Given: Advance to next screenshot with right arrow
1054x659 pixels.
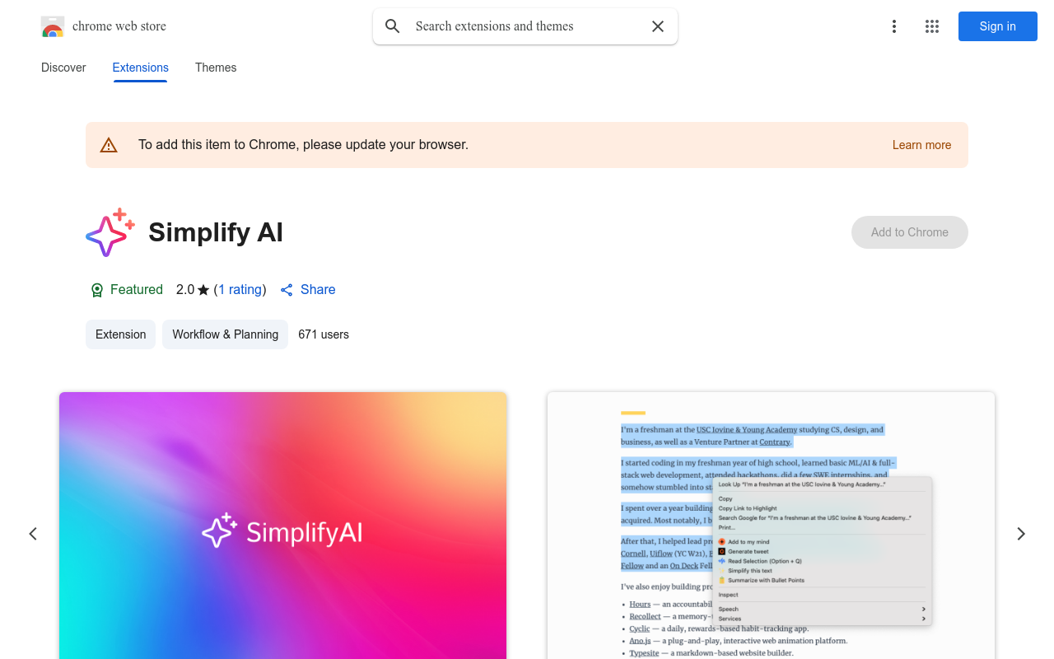Looking at the screenshot, I should pyautogui.click(x=1021, y=534).
